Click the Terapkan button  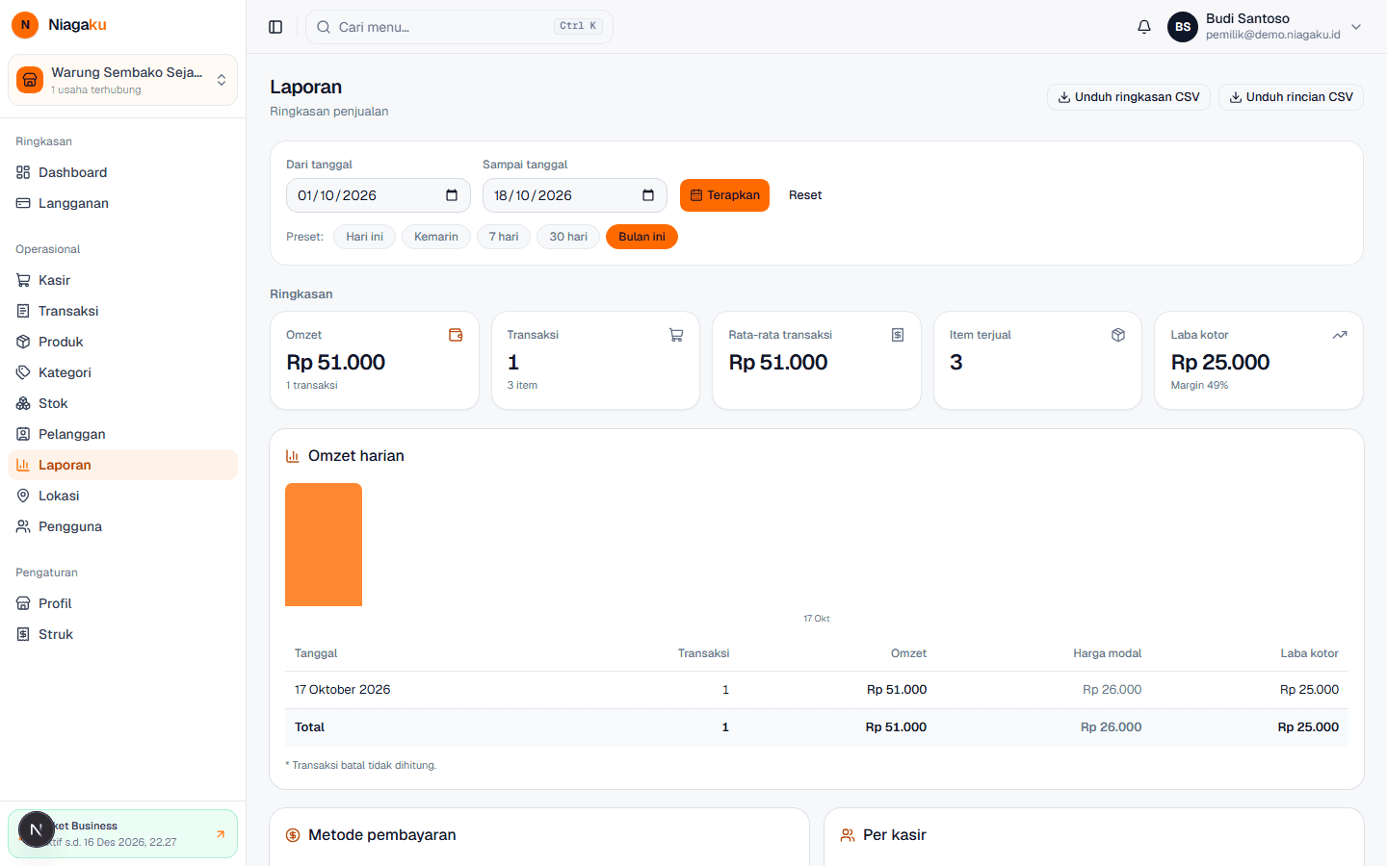tap(724, 195)
